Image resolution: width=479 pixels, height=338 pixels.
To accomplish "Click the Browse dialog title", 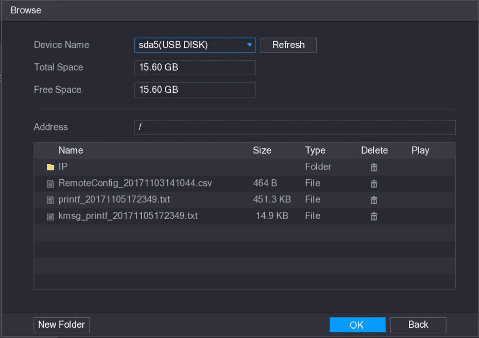I will [x=26, y=10].
